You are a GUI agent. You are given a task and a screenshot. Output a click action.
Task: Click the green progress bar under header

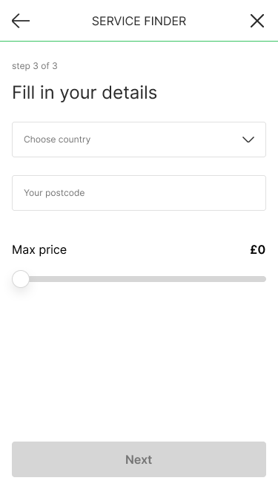(x=139, y=41)
